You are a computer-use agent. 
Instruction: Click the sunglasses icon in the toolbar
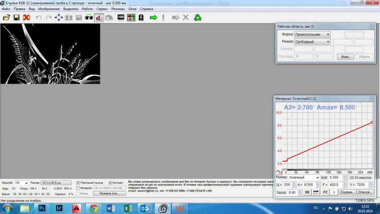tap(89, 17)
